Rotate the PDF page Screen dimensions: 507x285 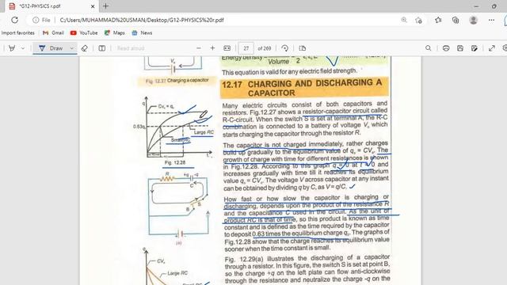click(285, 48)
